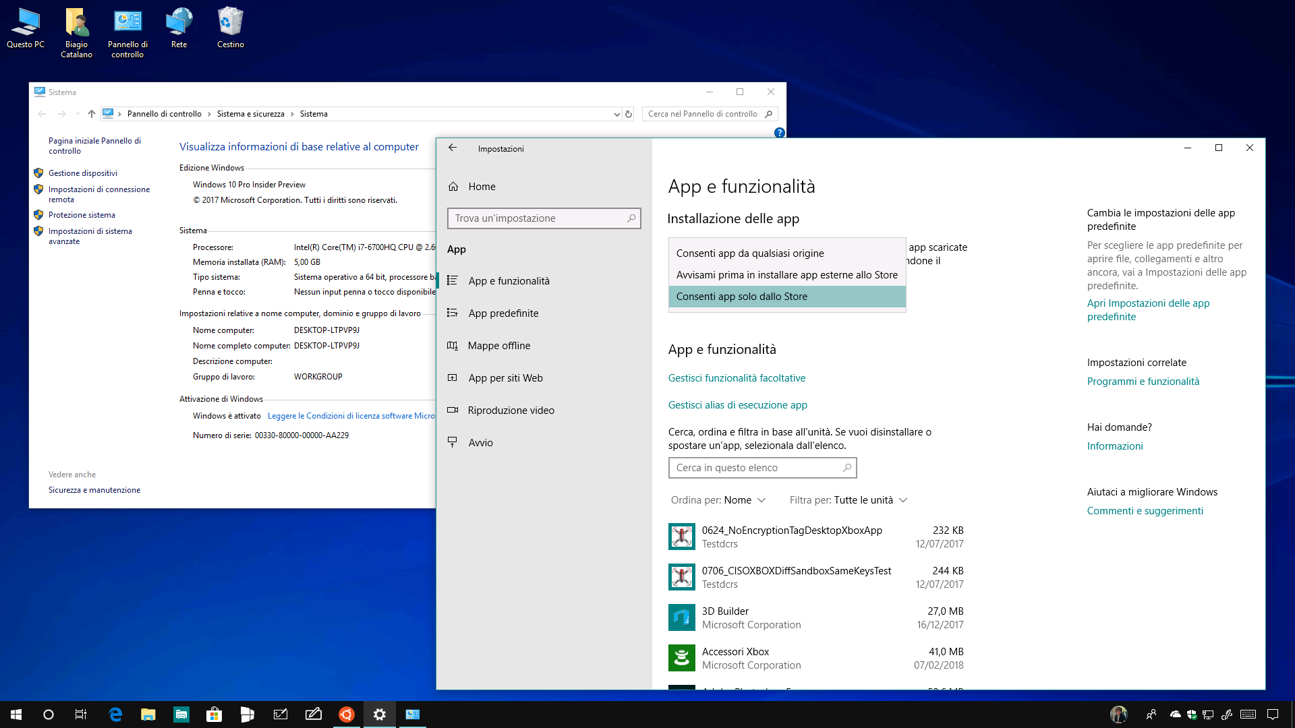1295x728 pixels.
Task: Click the Settings gear on taskbar
Action: 380,715
